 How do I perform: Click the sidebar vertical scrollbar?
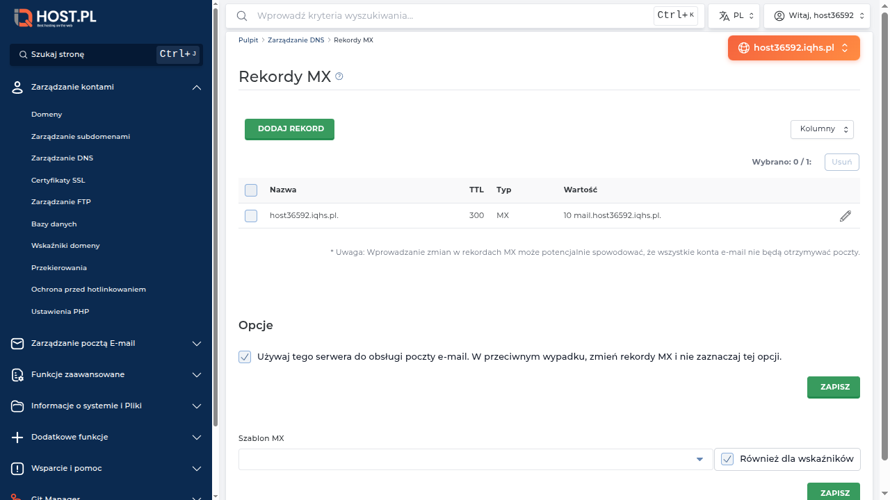click(216, 219)
